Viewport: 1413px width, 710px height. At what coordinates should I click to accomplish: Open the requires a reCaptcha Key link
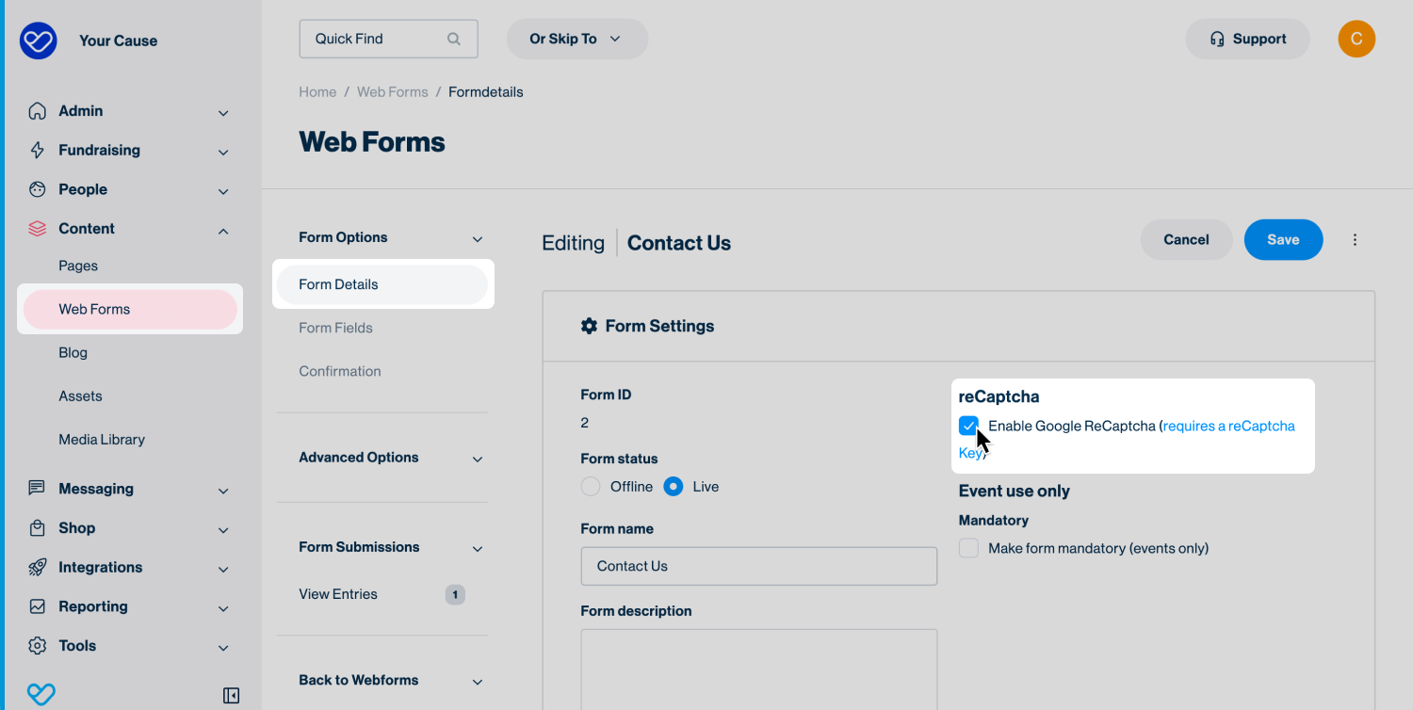click(x=1228, y=427)
